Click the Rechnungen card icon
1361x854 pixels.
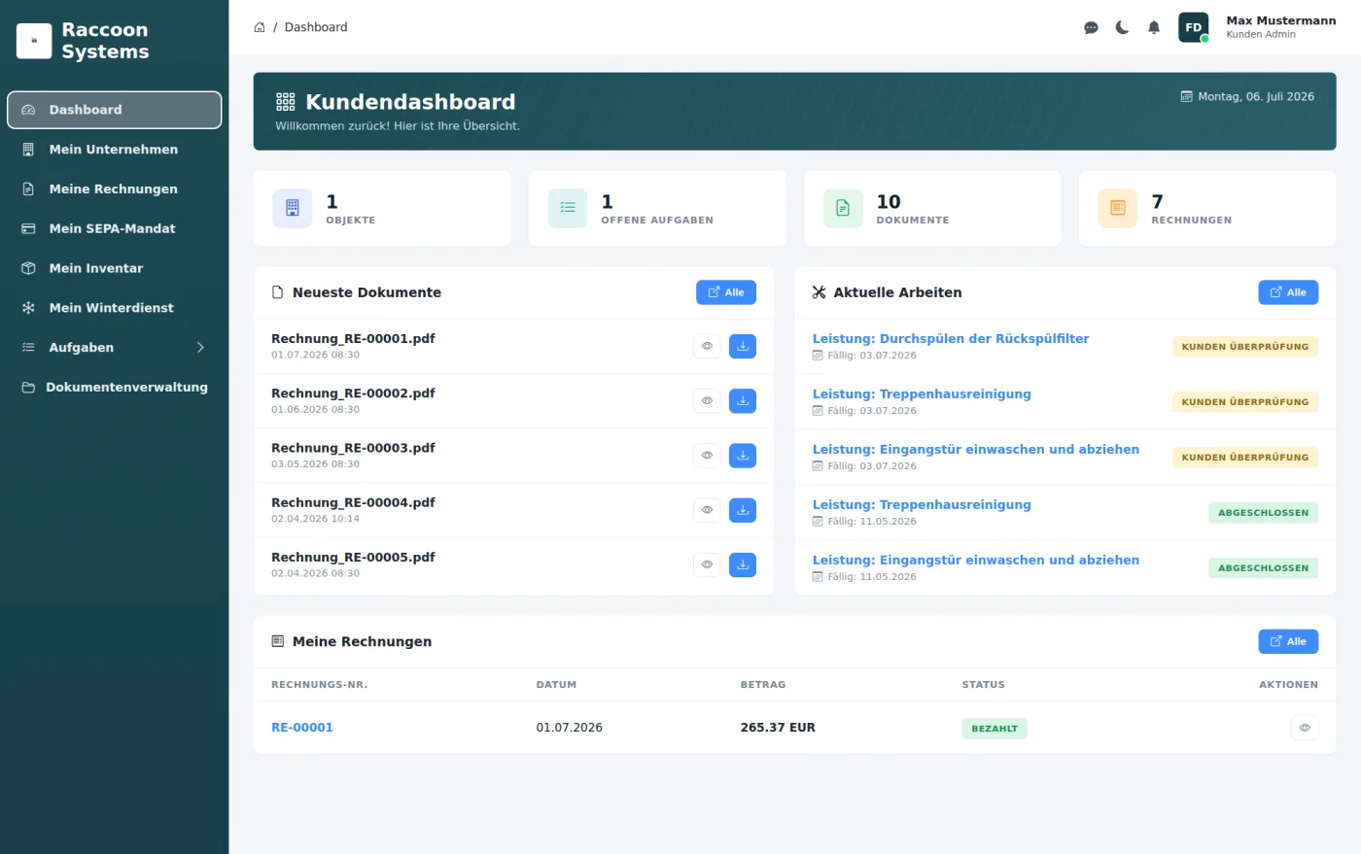pos(1118,208)
